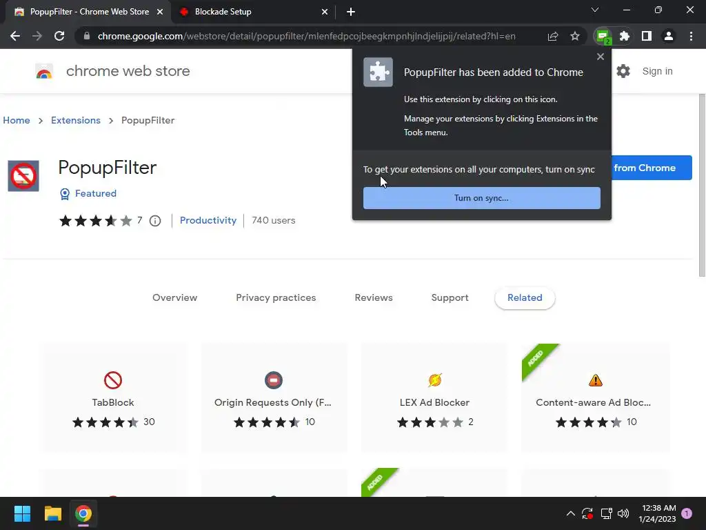Viewport: 706px width, 530px height.
Task: Open the TabBlock extension card
Action: [113, 397]
